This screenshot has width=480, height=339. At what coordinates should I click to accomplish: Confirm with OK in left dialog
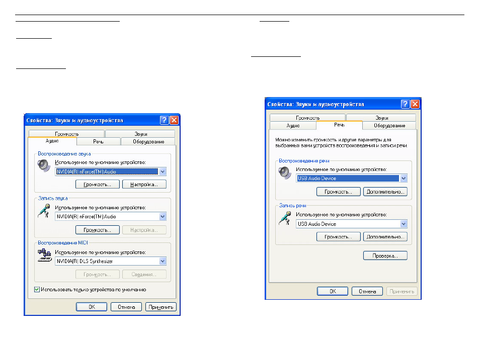[92, 307]
